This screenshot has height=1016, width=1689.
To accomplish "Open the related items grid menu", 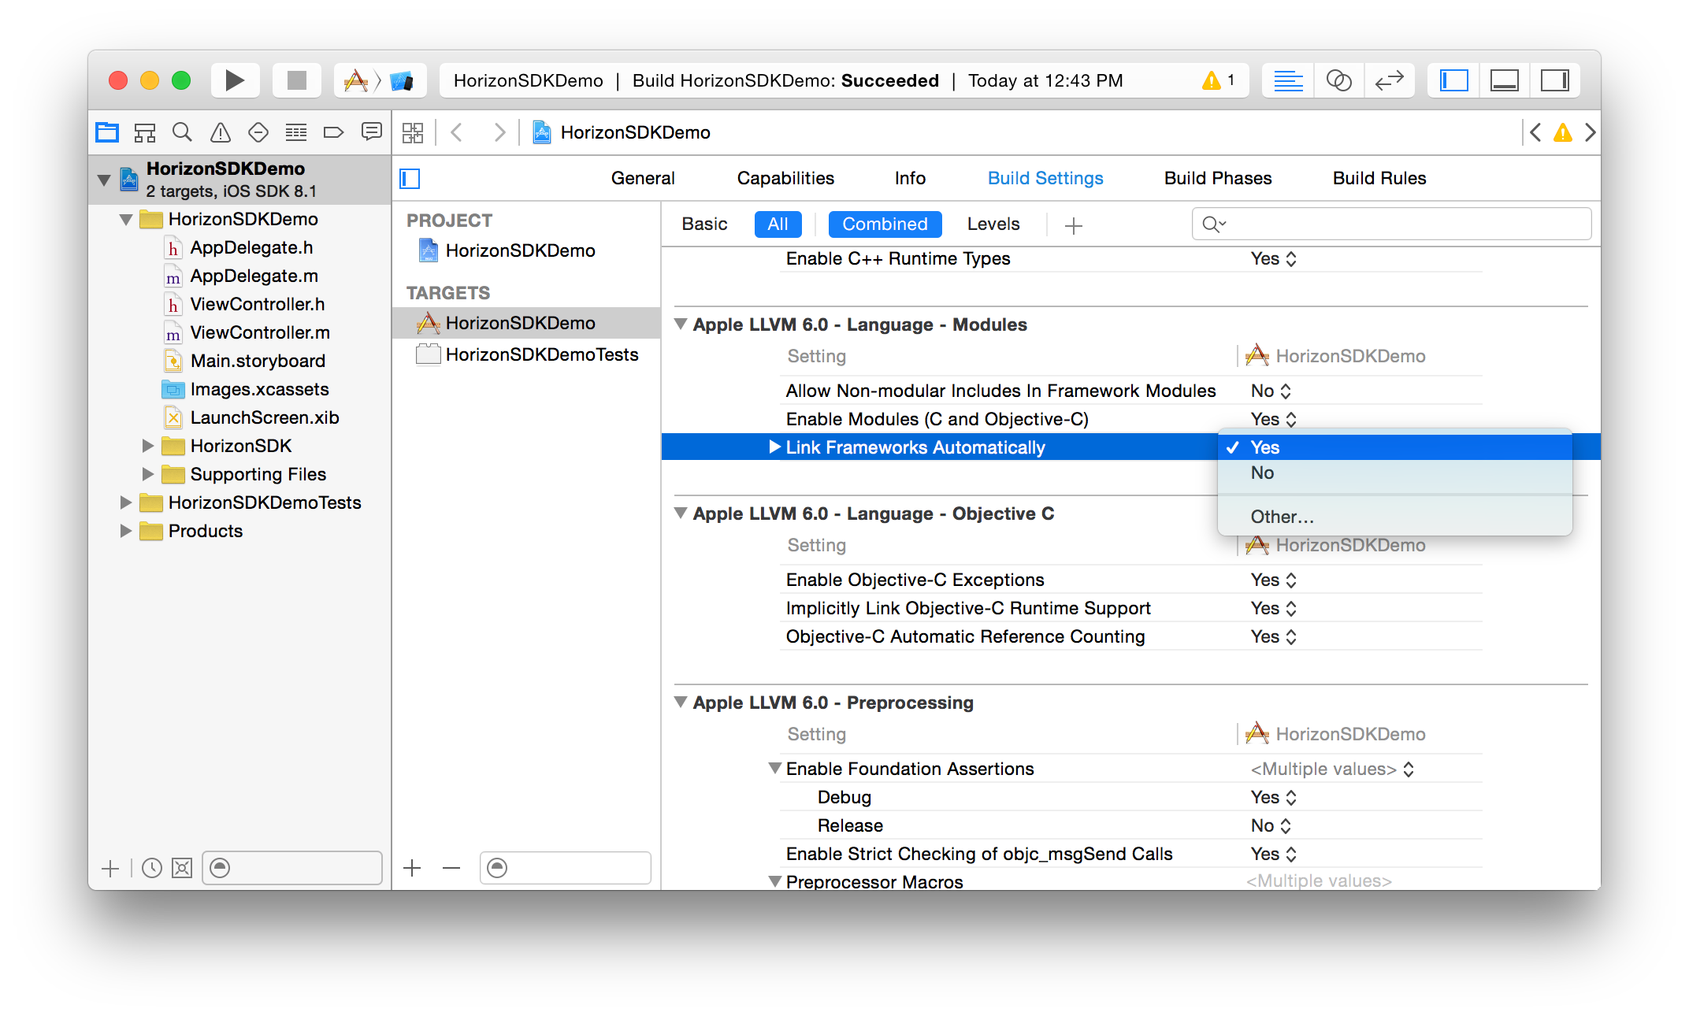I will pos(413,132).
